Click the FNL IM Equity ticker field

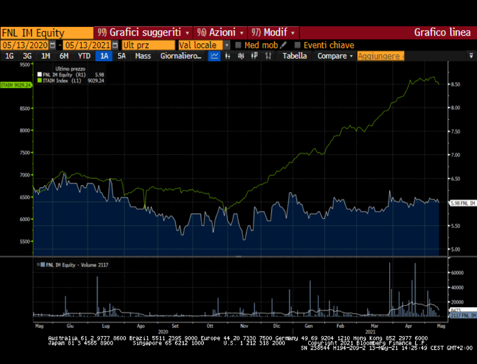[x=46, y=32]
